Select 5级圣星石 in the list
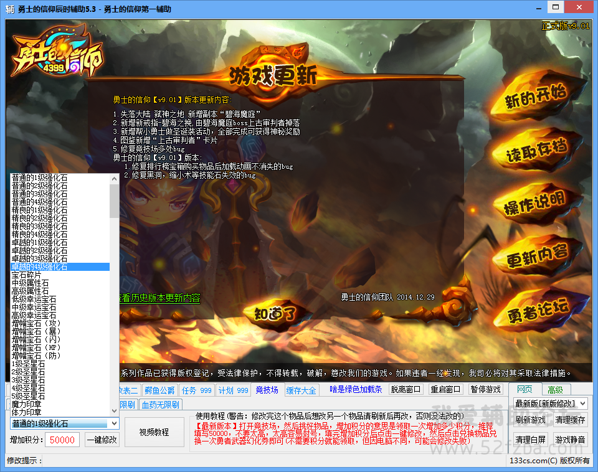 point(60,397)
